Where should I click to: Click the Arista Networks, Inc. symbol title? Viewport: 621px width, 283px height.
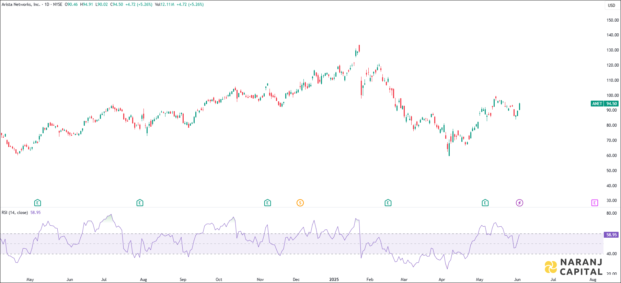click(21, 4)
